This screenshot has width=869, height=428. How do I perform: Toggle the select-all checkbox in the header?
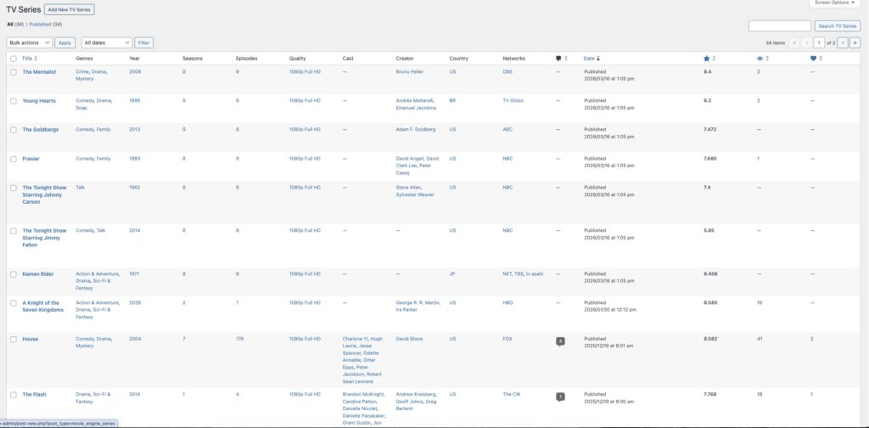point(13,59)
